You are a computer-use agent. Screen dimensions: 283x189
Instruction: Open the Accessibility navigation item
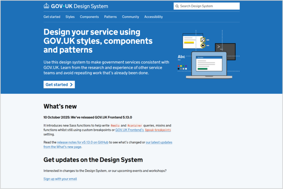pyautogui.click(x=154, y=17)
